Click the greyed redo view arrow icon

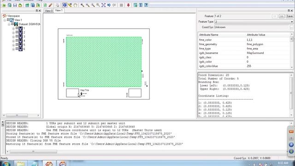114,5
